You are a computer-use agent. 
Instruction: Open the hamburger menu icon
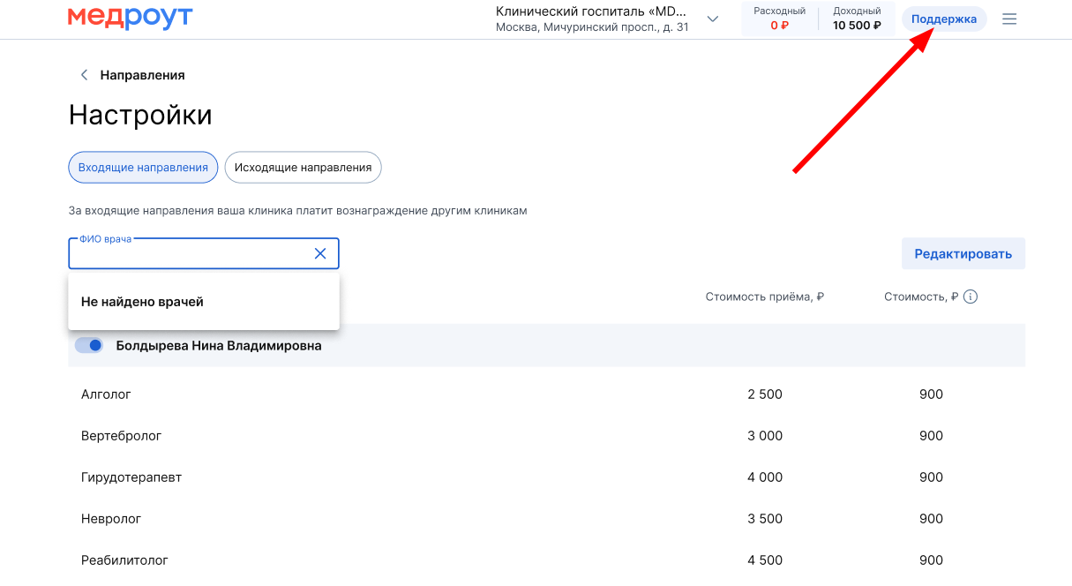point(1009,19)
